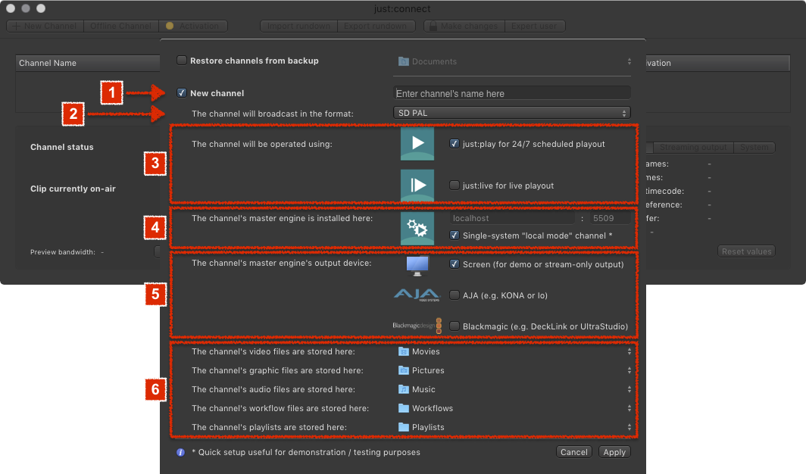
Task: Click the "Clip currently on-air" label
Action: click(x=73, y=189)
